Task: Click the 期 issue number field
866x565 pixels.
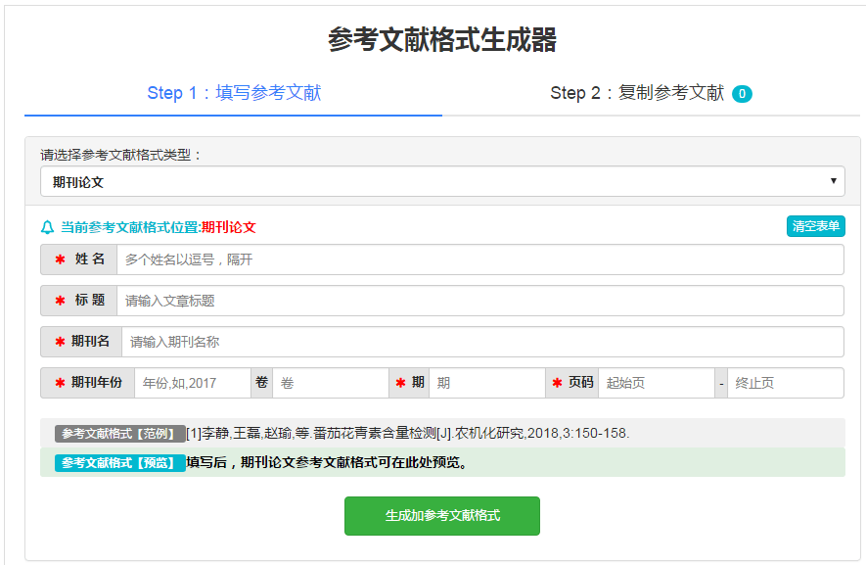Action: 486,383
